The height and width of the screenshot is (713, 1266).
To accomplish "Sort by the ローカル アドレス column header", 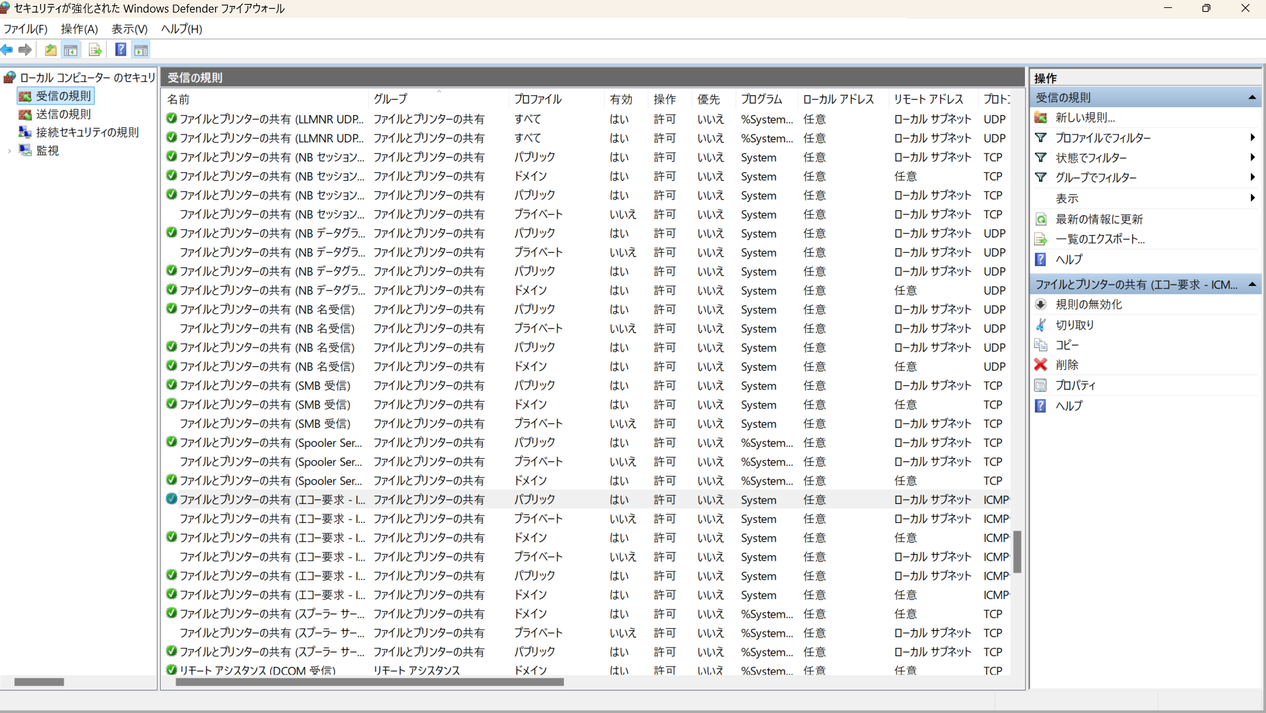I will click(x=844, y=99).
